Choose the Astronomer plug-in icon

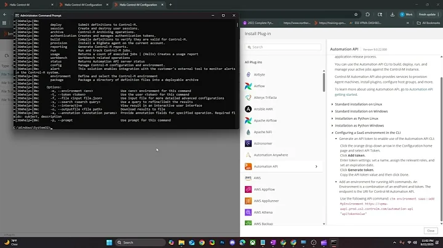click(x=248, y=144)
